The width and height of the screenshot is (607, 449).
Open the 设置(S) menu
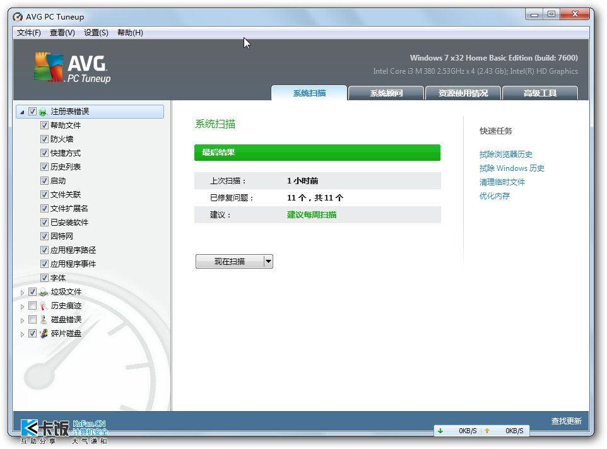coord(96,33)
